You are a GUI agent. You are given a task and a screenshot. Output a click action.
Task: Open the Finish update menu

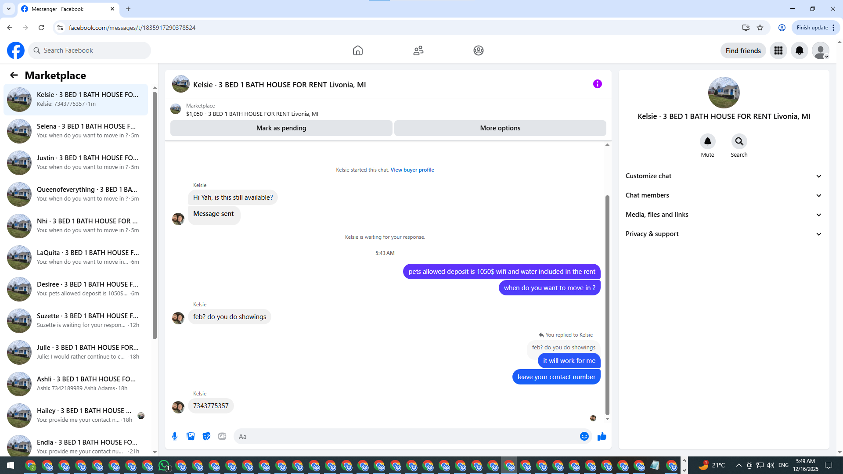point(816,28)
